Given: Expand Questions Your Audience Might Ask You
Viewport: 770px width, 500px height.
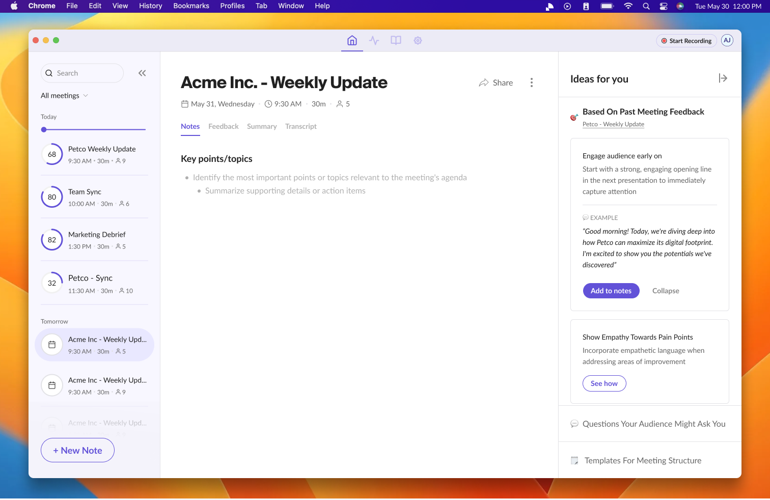Looking at the screenshot, I should coord(650,424).
